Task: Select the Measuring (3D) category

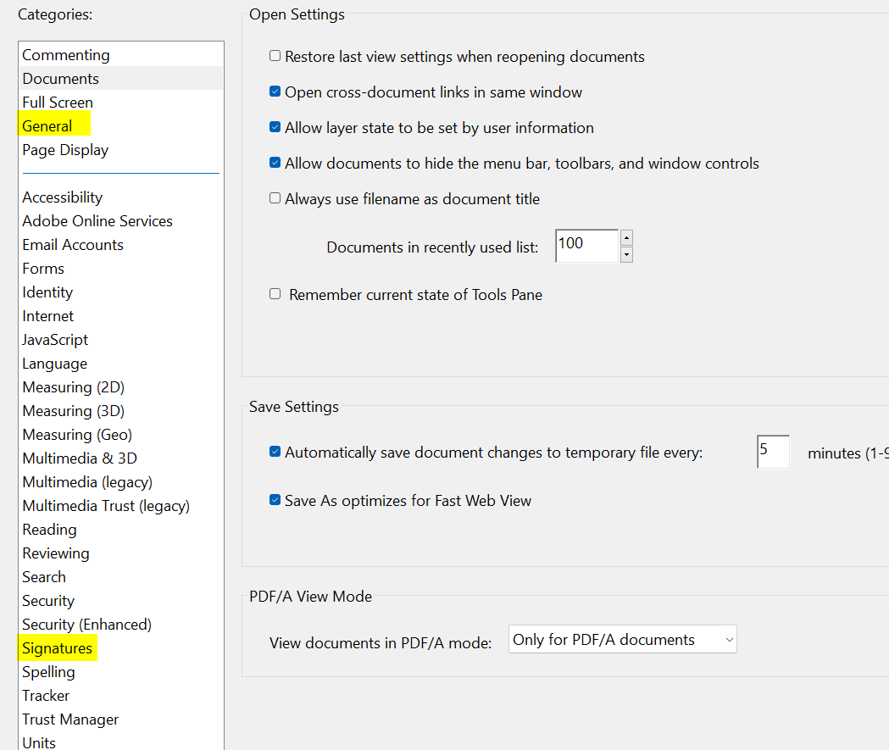Action: coord(73,410)
